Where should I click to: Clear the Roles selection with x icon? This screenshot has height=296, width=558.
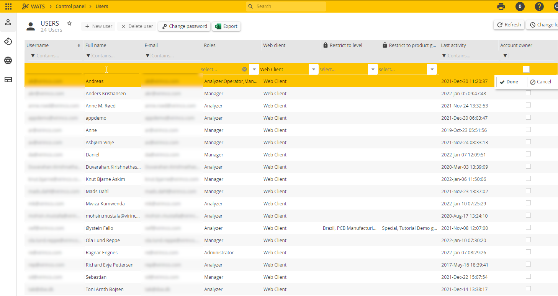coord(244,69)
